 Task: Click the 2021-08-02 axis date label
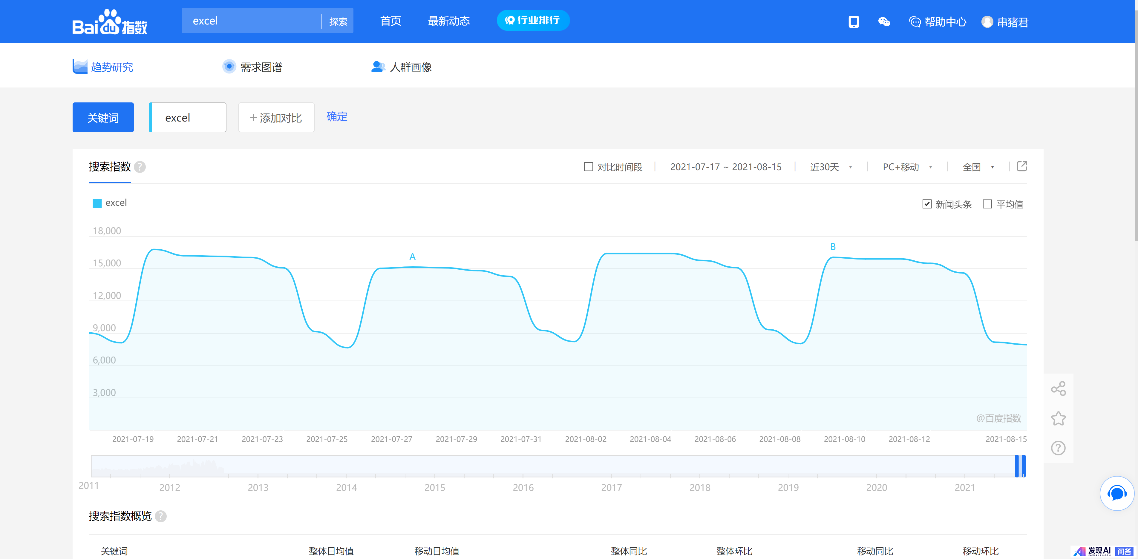[585, 439]
